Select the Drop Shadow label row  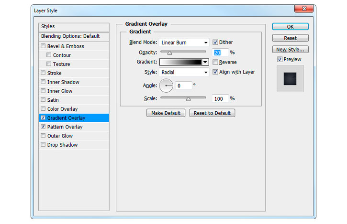(x=74, y=145)
